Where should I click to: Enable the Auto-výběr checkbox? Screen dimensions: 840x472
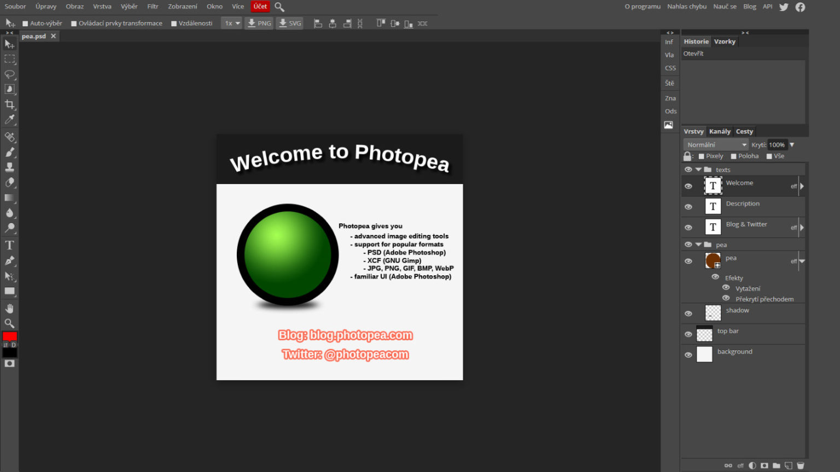[25, 23]
